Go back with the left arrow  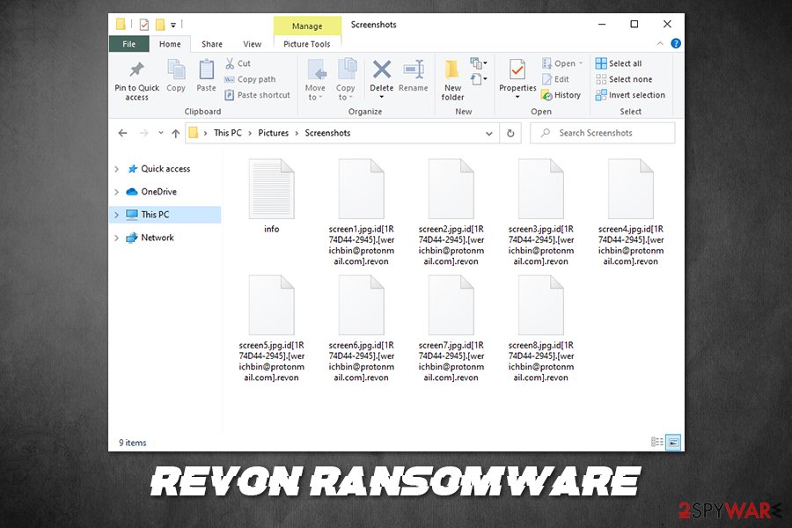click(122, 133)
